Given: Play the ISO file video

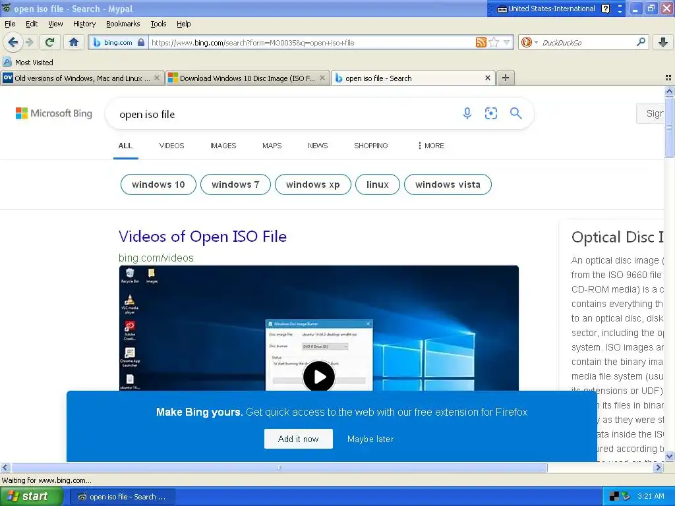Looking at the screenshot, I should click(x=318, y=376).
